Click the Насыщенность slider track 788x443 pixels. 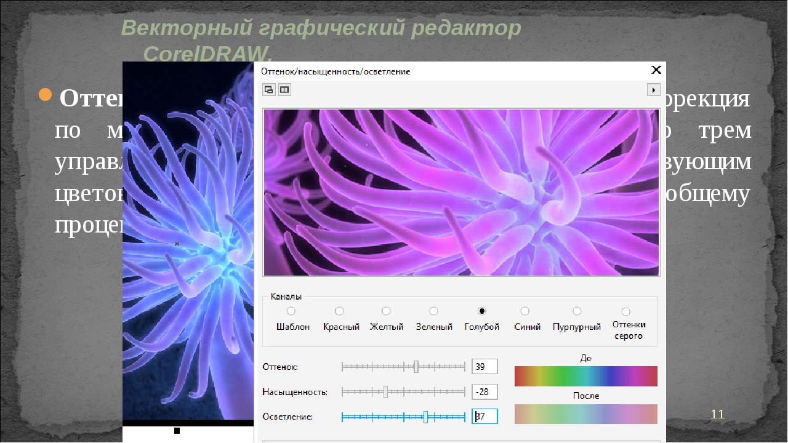[403, 391]
